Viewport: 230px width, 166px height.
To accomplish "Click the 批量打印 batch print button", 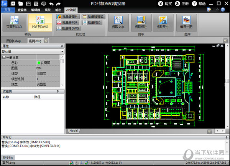I will pyautogui.click(x=92, y=23).
